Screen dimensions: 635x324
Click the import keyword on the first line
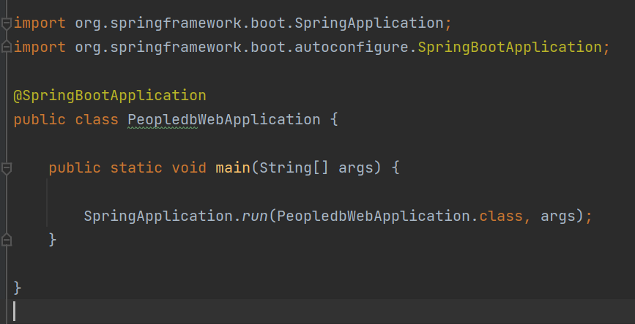coord(40,23)
